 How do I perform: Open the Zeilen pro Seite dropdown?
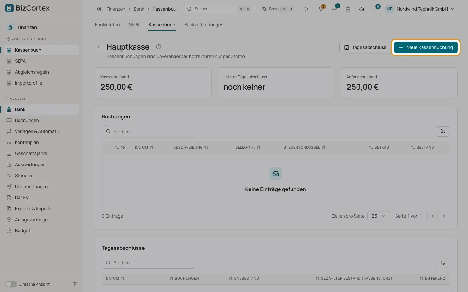378,216
